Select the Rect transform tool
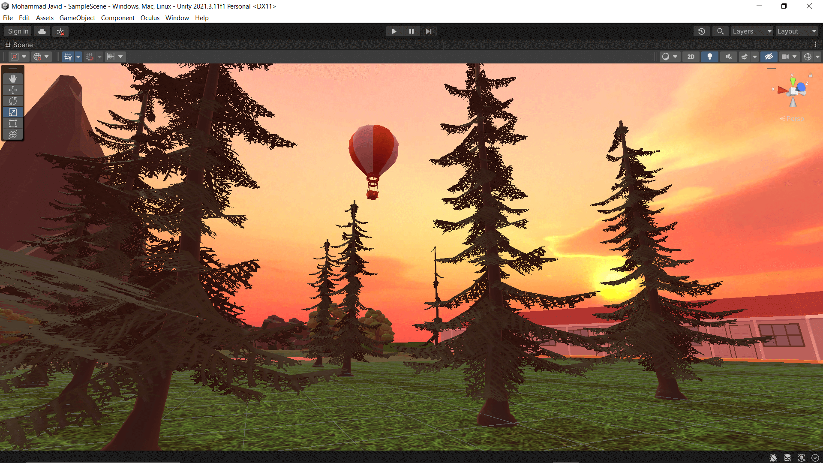This screenshot has width=823, height=463. pos(13,123)
